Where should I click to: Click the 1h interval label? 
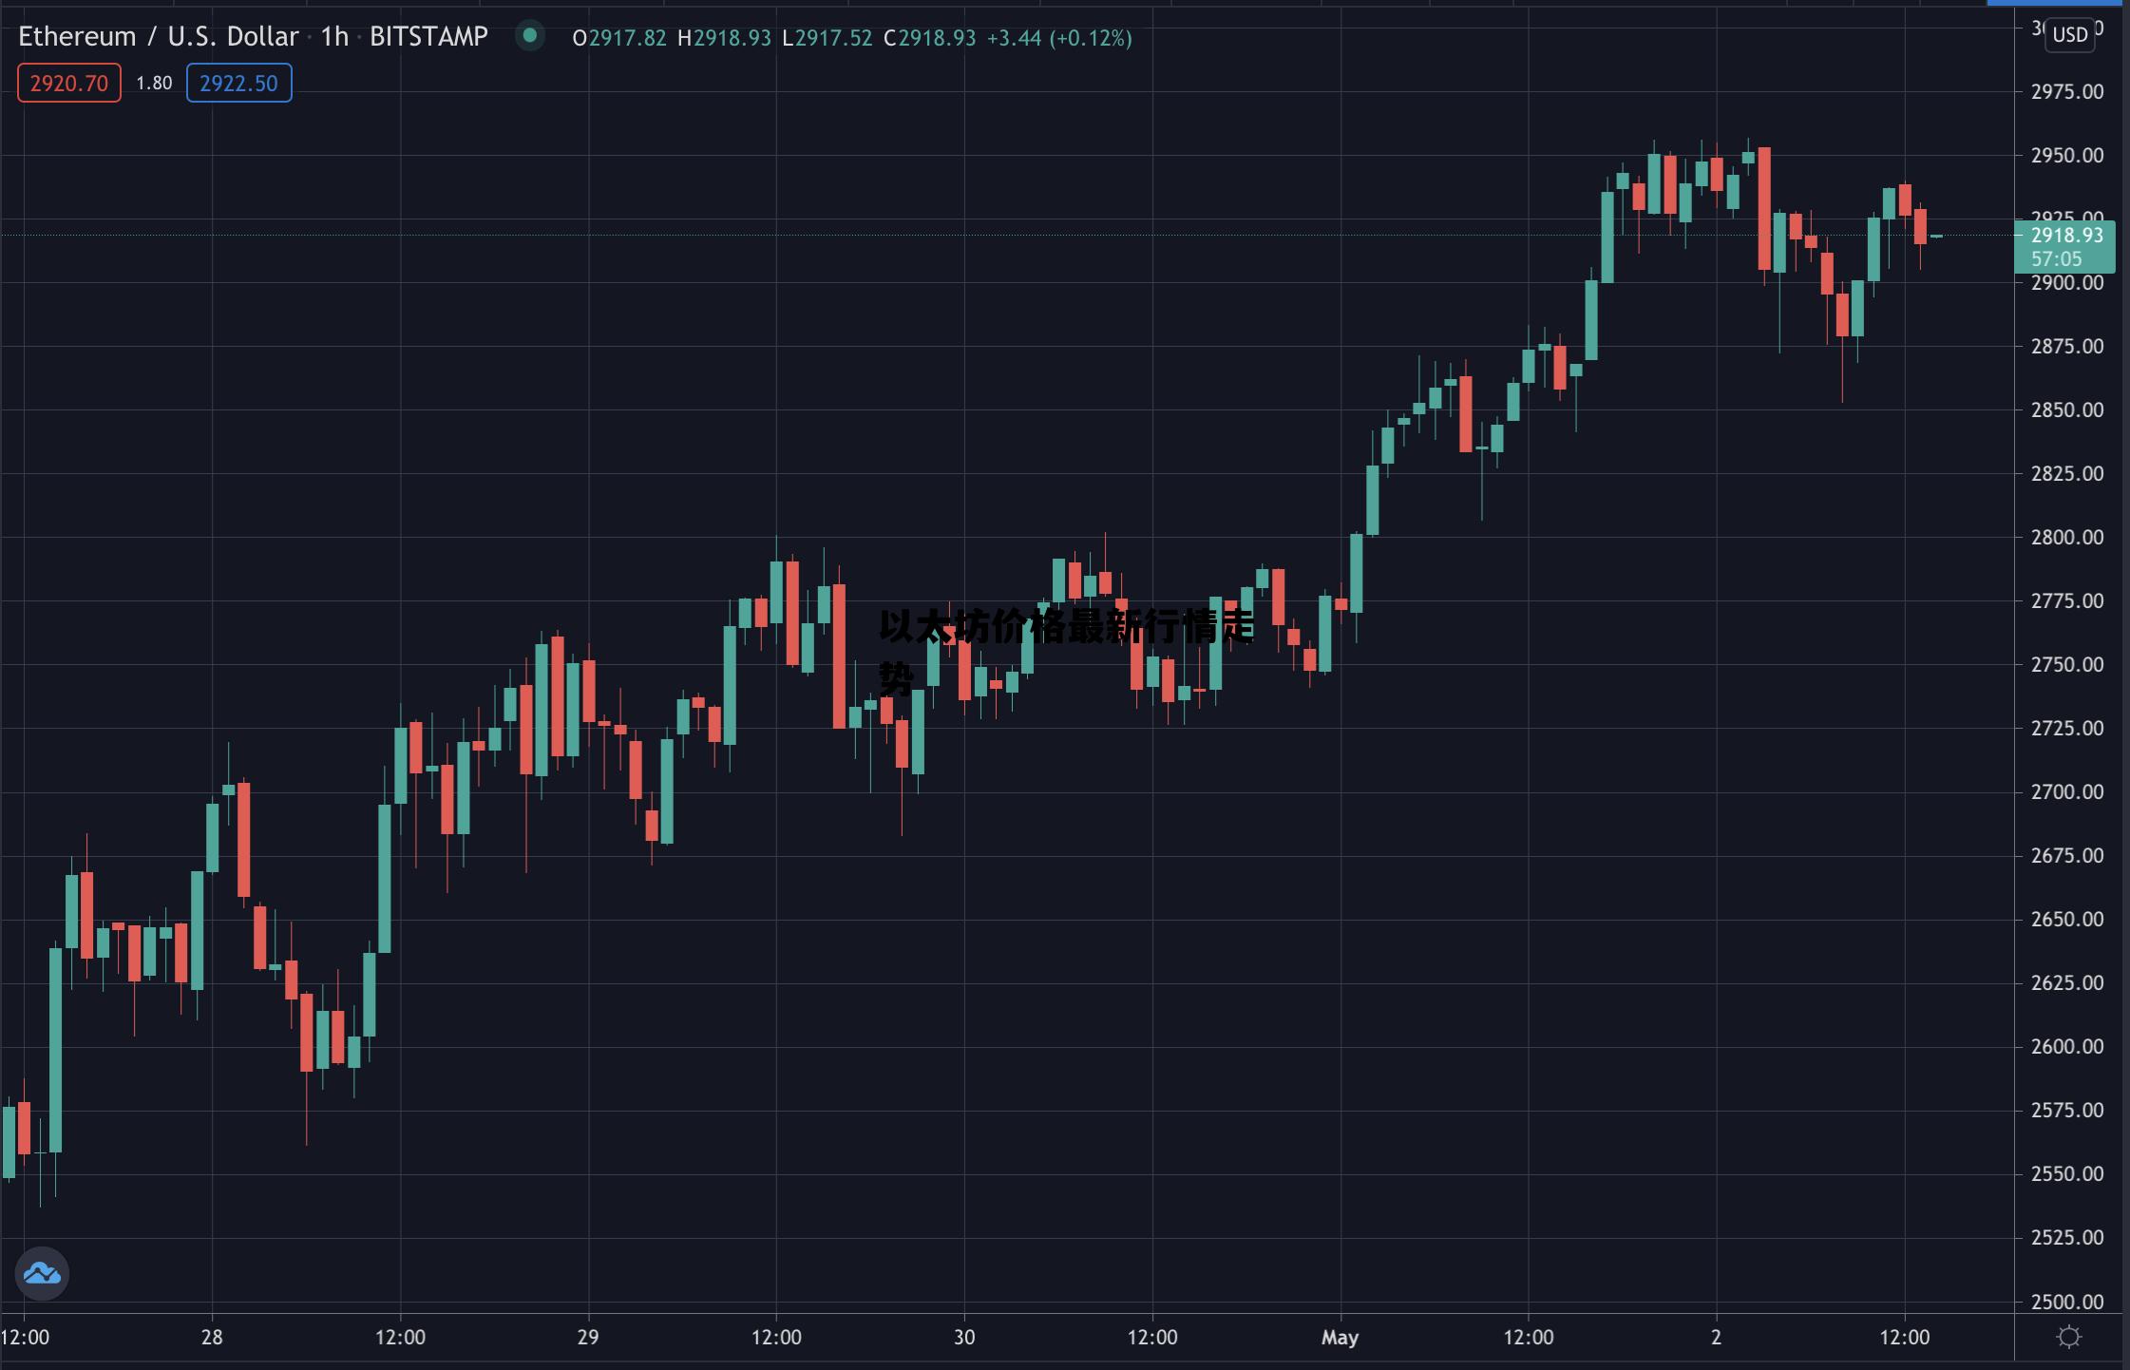pos(333,37)
